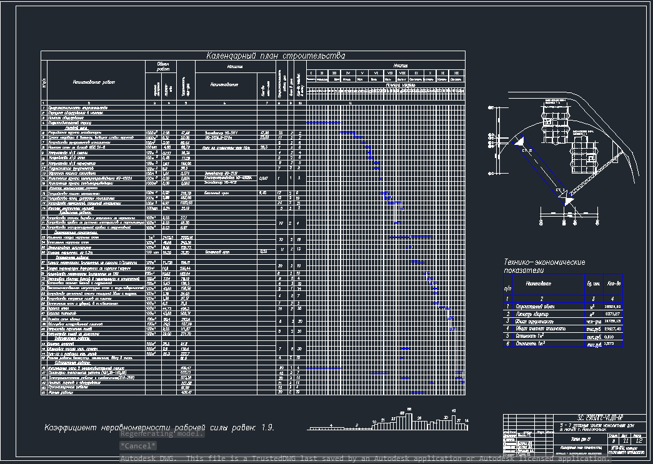Click the upper white crane triangle symbol
The image size is (653, 464).
coord(519,144)
